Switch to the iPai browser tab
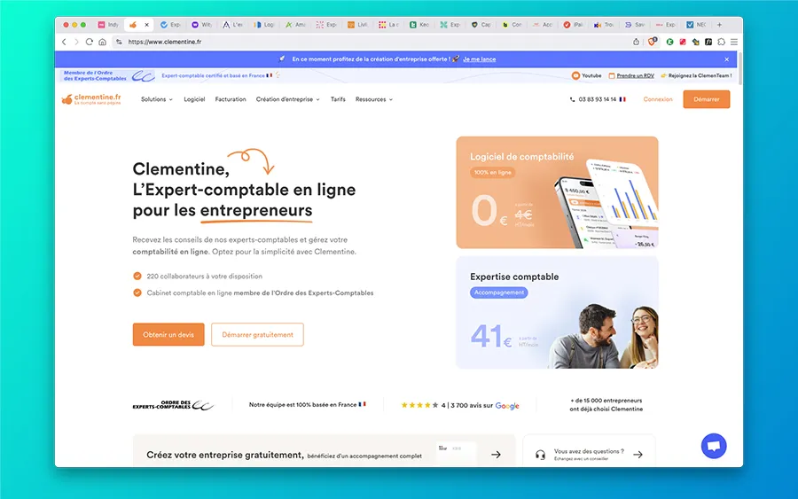The height and width of the screenshot is (499, 798). click(574, 25)
